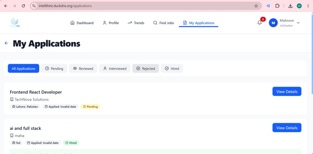313x154 pixels.
Task: Click the red notification badge showing 5
Action: pyautogui.click(x=263, y=19)
